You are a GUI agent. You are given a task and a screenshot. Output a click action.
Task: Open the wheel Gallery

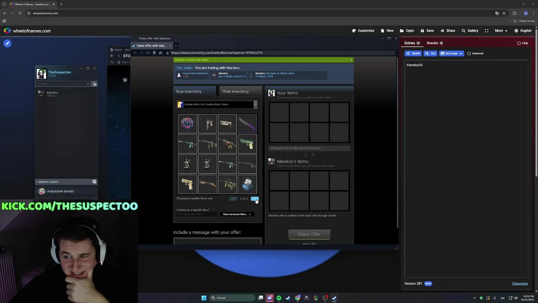[x=470, y=31]
